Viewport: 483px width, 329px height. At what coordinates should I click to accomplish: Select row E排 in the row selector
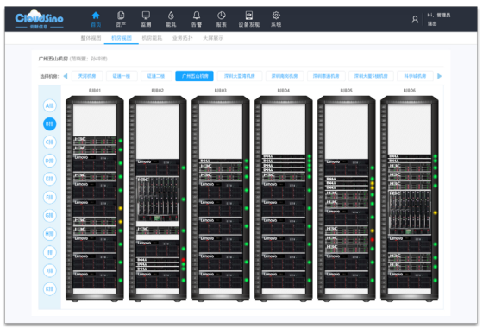[x=50, y=179]
